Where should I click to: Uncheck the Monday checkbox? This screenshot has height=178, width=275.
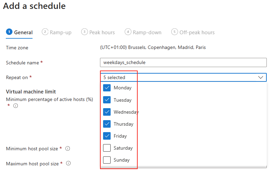point(107,88)
